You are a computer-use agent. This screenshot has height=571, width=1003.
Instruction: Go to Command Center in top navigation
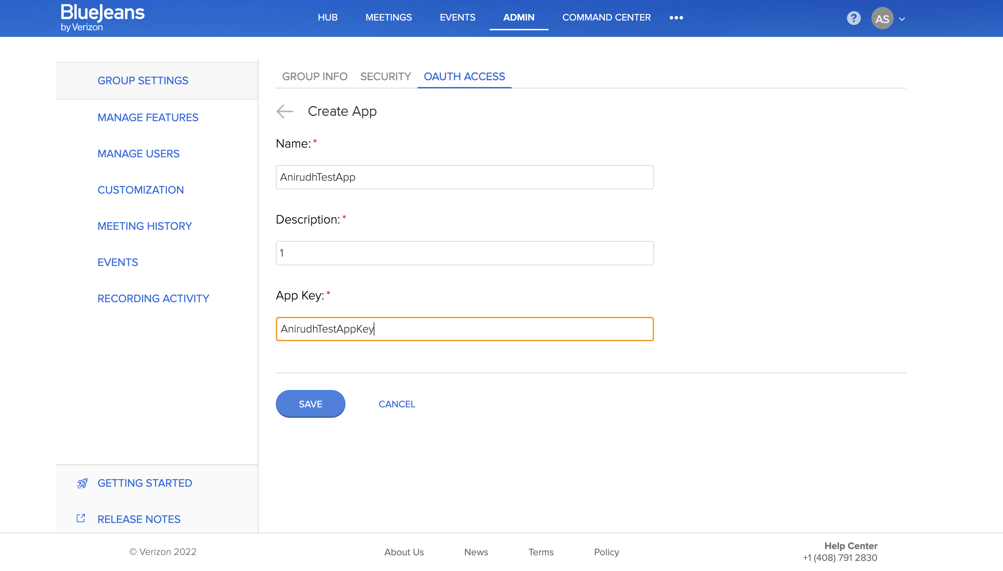[x=606, y=18]
